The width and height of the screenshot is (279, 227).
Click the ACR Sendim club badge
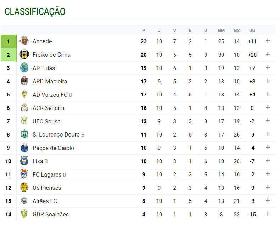pyautogui.click(x=24, y=108)
